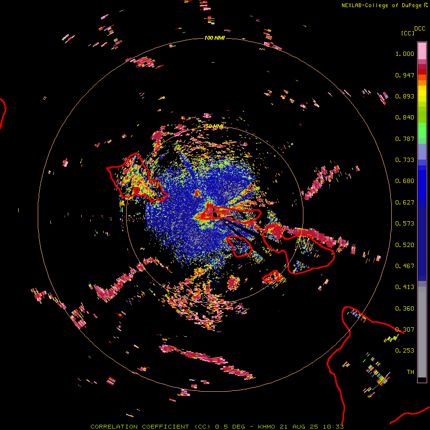Click the 0.680 scale value
Image resolution: width=430 pixels, height=430 pixels.
pos(405,181)
